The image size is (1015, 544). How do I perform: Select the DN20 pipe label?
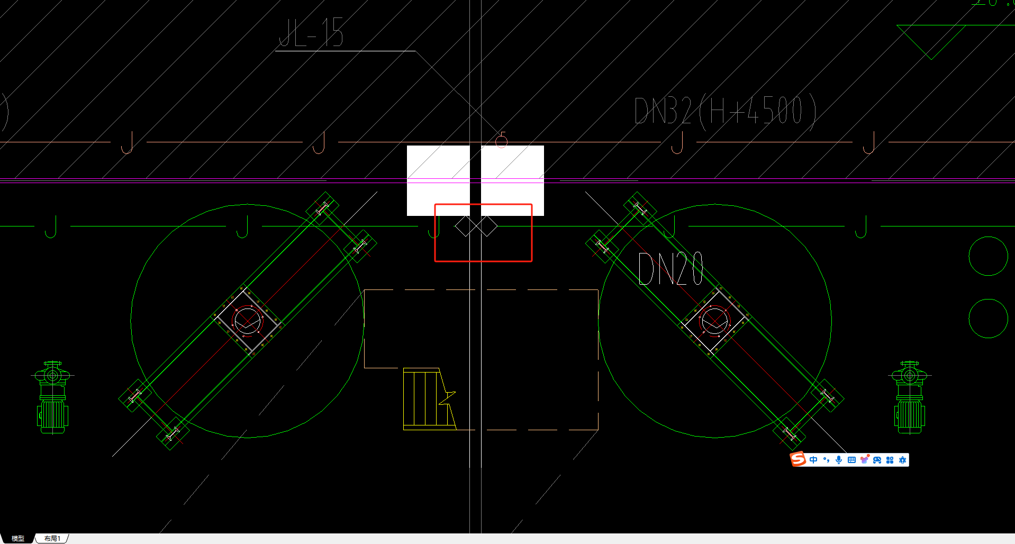click(670, 268)
